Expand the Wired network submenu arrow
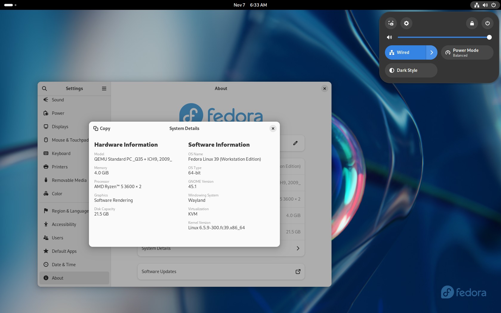Image resolution: width=501 pixels, height=313 pixels. [x=431, y=52]
